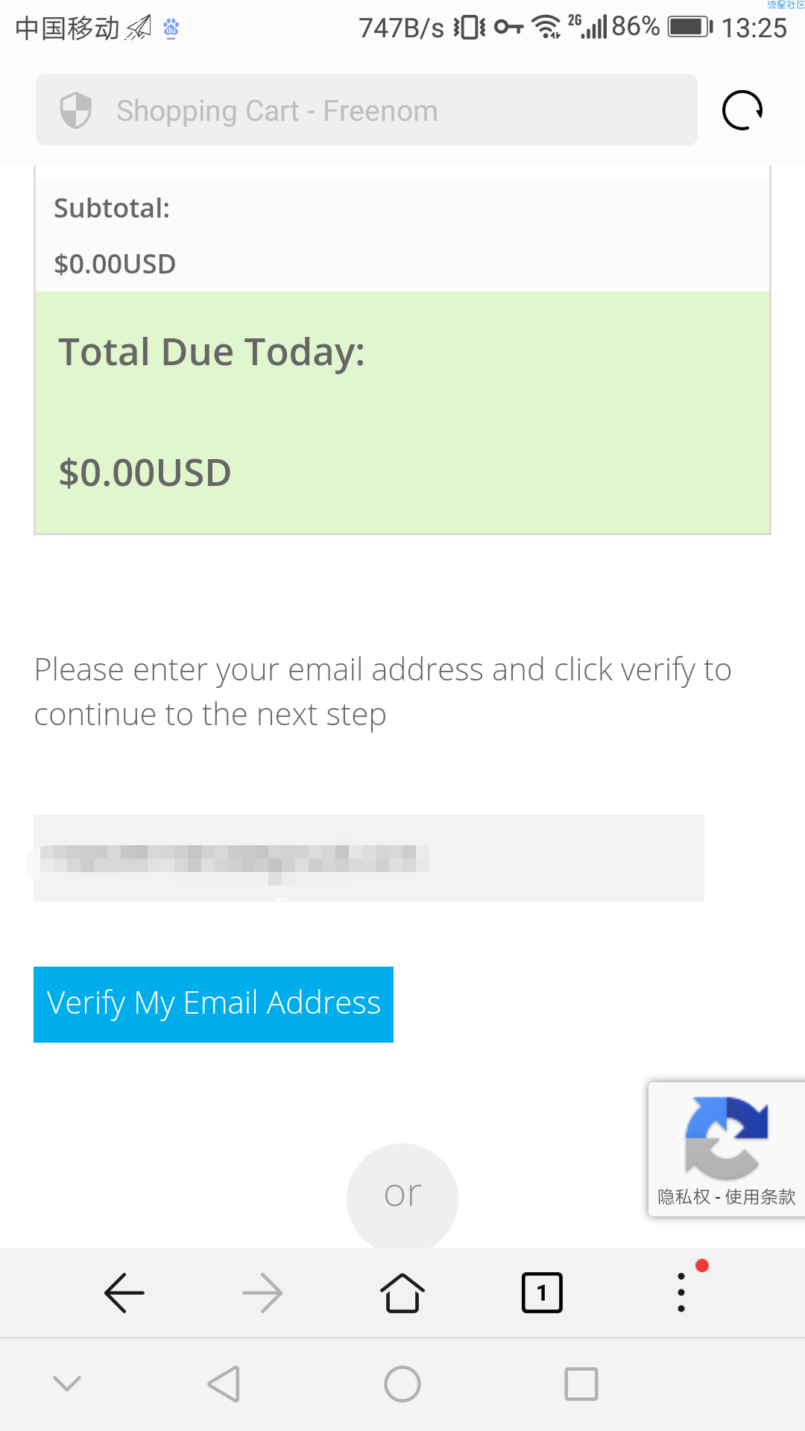
Task: Tap the Total Due Today green panel
Action: pyautogui.click(x=402, y=412)
